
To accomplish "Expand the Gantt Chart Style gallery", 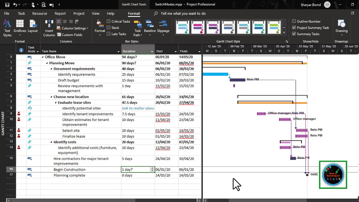I will click(284, 33).
